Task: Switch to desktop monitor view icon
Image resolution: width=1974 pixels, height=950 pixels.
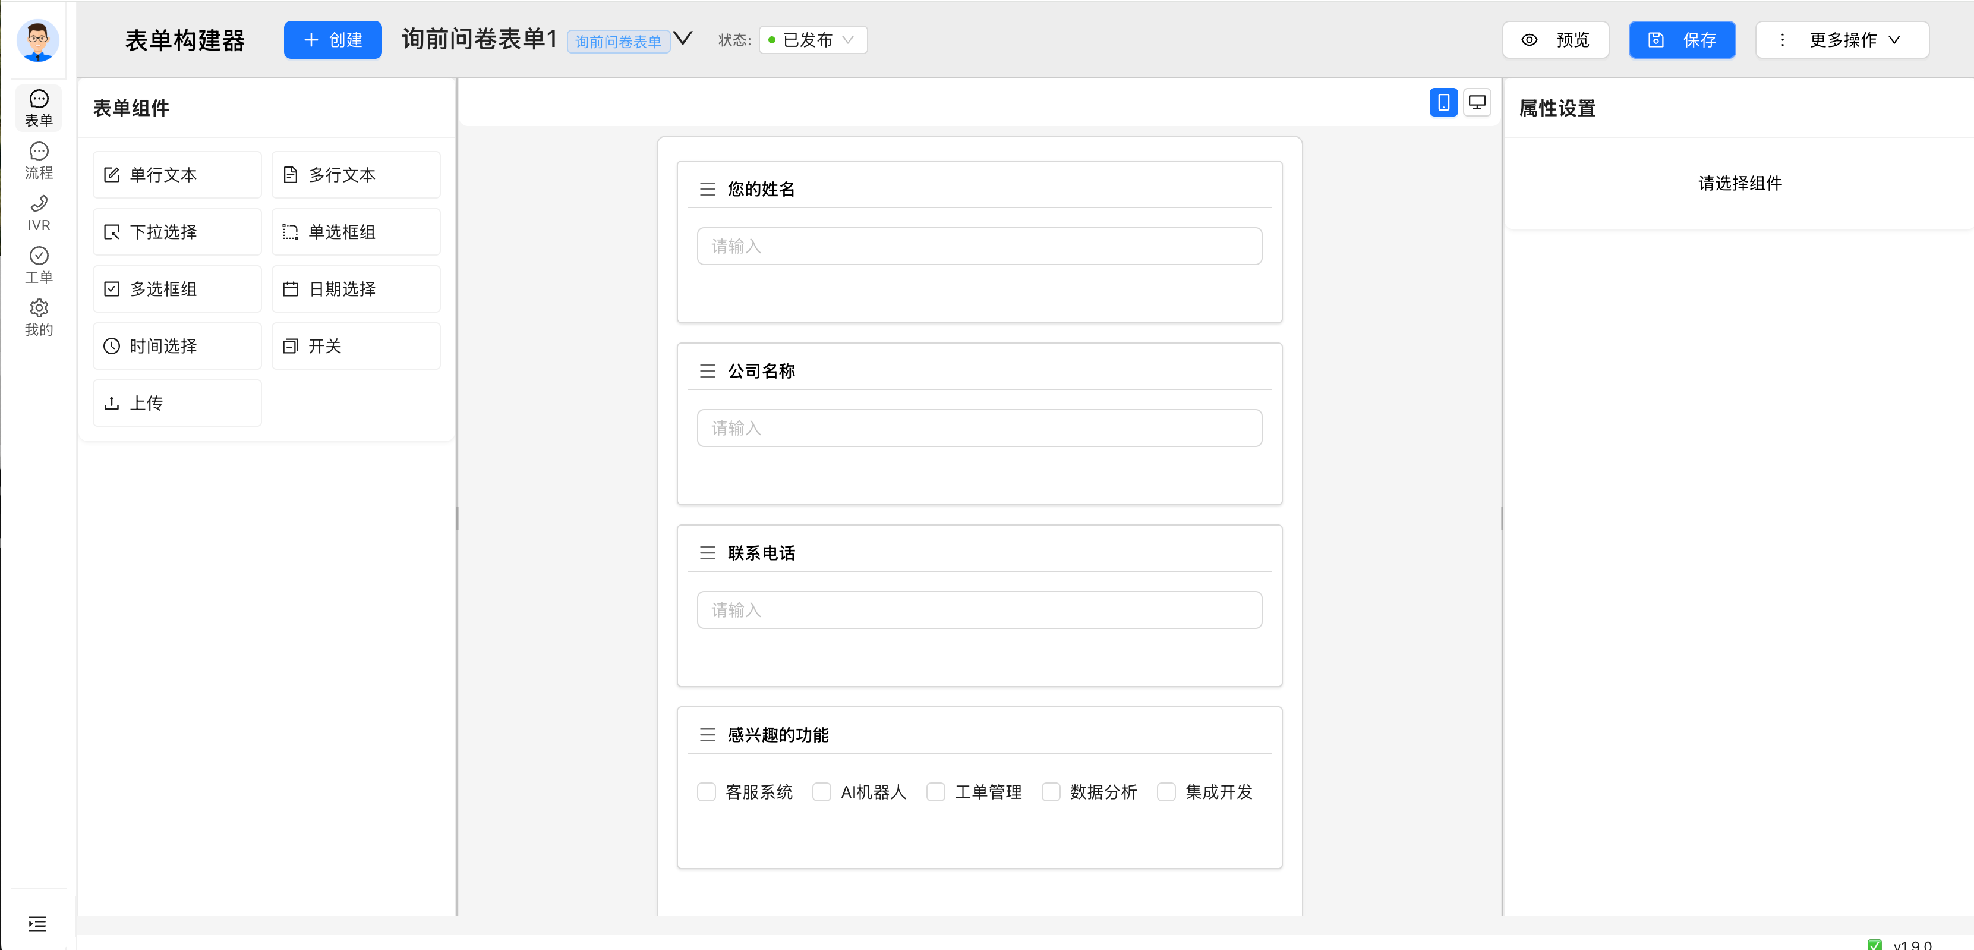Action: pos(1477,102)
